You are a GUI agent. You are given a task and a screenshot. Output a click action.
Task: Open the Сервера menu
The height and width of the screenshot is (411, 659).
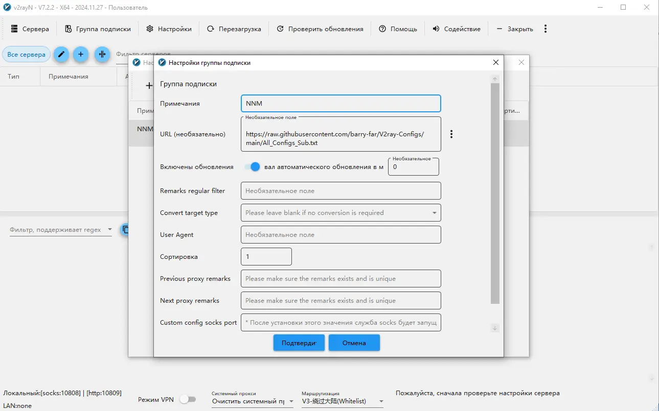pyautogui.click(x=30, y=29)
